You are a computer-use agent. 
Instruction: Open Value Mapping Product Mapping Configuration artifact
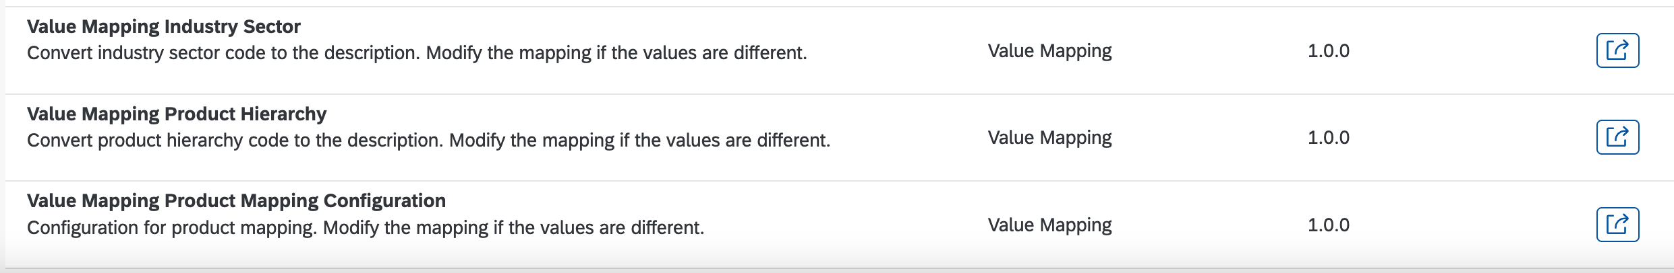[x=236, y=201]
